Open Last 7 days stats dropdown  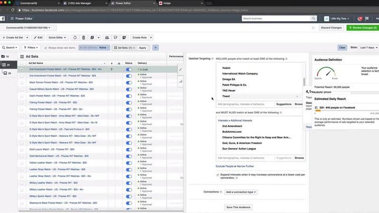369,48
